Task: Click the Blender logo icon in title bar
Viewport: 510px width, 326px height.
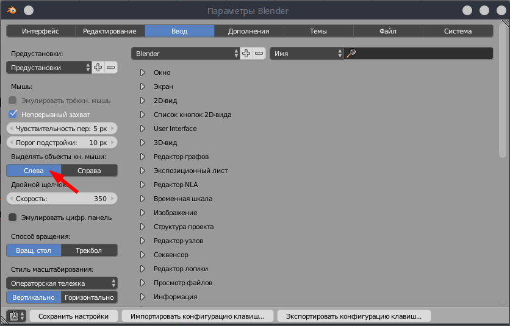Action: tap(12, 10)
